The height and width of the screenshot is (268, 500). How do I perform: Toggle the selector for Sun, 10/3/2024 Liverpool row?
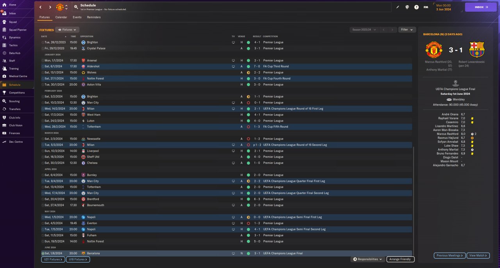[x=43, y=151]
